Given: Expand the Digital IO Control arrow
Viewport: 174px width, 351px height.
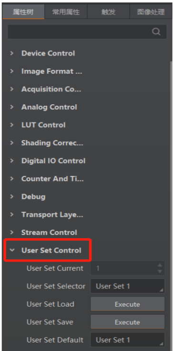Looking at the screenshot, I should (x=12, y=161).
